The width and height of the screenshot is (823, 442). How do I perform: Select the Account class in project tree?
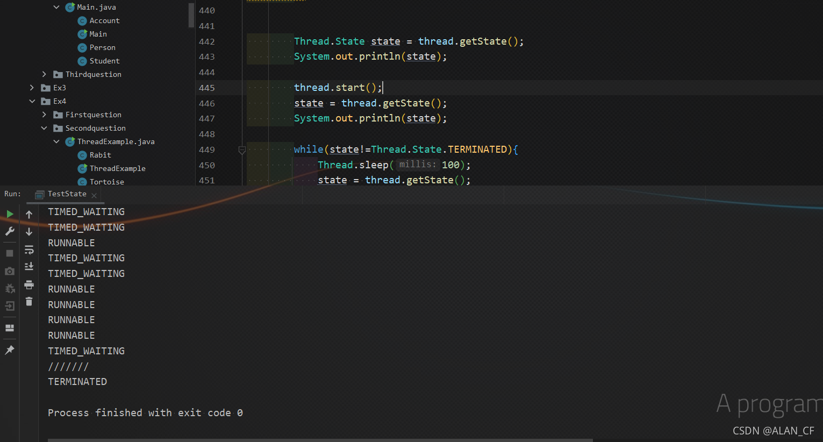(104, 20)
